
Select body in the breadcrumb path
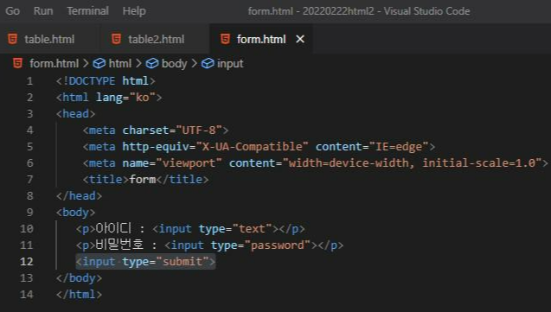(174, 63)
